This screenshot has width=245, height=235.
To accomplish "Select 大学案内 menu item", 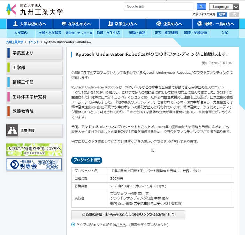I will [x=21, y=33].
